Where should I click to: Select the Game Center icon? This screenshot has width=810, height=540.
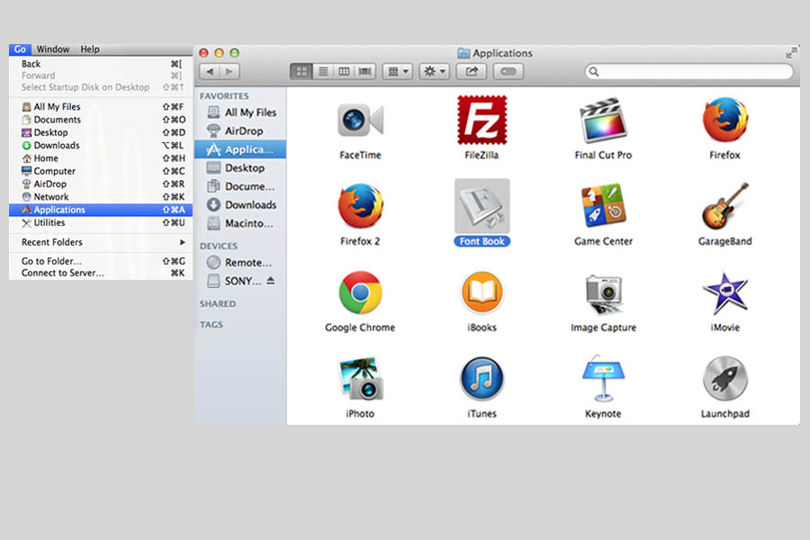[603, 206]
